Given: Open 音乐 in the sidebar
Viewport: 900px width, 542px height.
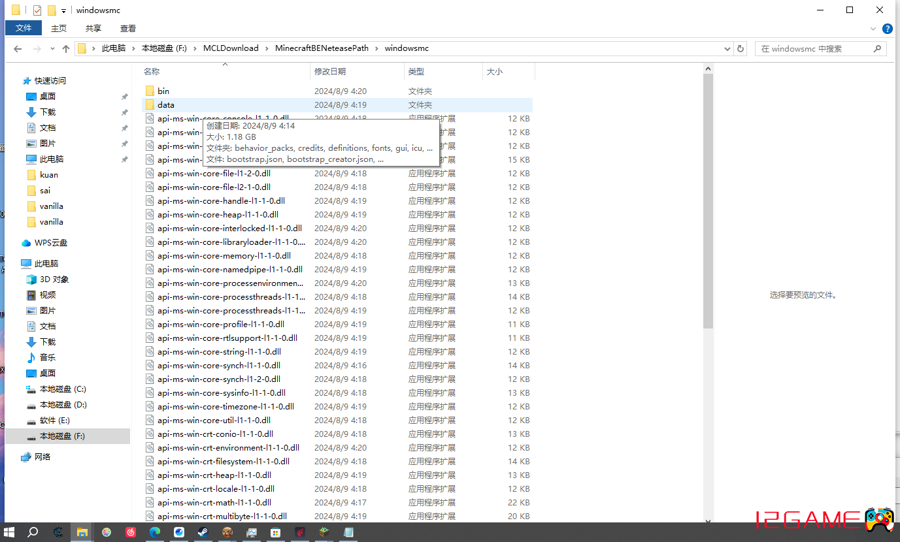Looking at the screenshot, I should [48, 358].
